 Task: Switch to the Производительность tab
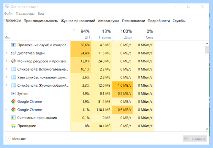[x=41, y=21]
